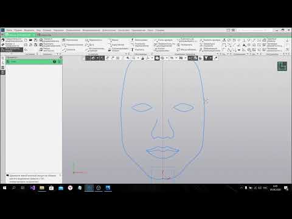Select the Вспомогательная прямая tool

[95, 50]
